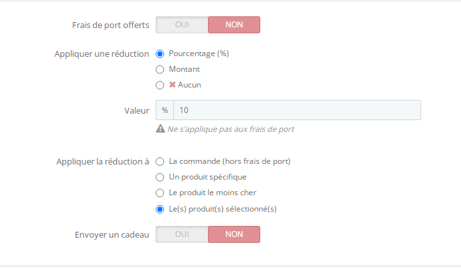Image resolution: width=461 pixels, height=269 pixels.
Task: Select the Aucun reduction radio button
Action: pyautogui.click(x=160, y=85)
